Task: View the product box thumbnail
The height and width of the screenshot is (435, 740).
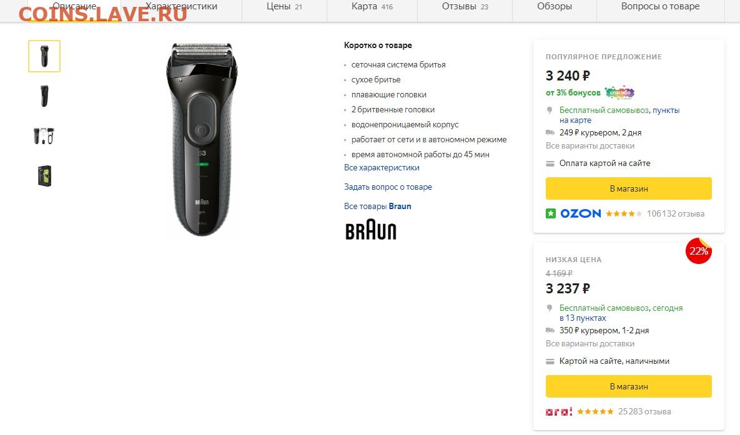Action: click(x=44, y=176)
